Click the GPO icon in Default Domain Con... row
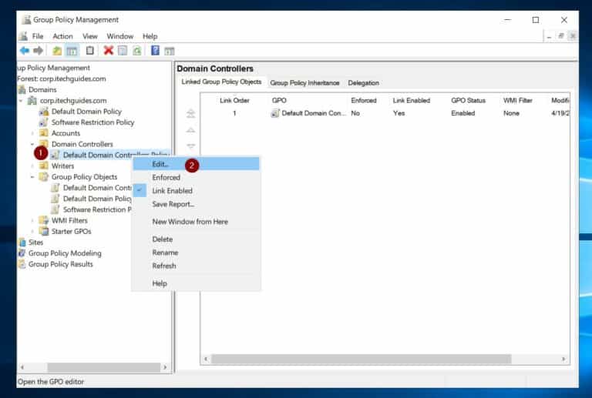The image size is (592, 398). 275,113
